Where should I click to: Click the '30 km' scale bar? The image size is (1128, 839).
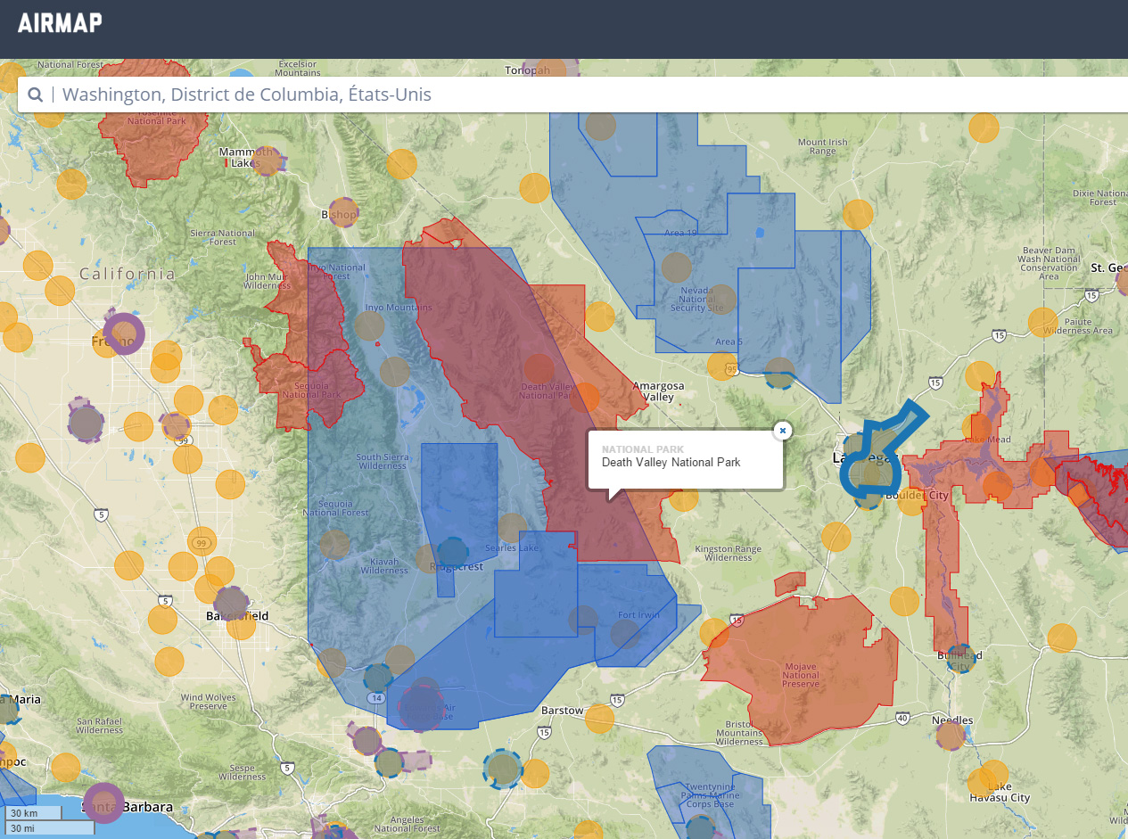pyautogui.click(x=33, y=813)
